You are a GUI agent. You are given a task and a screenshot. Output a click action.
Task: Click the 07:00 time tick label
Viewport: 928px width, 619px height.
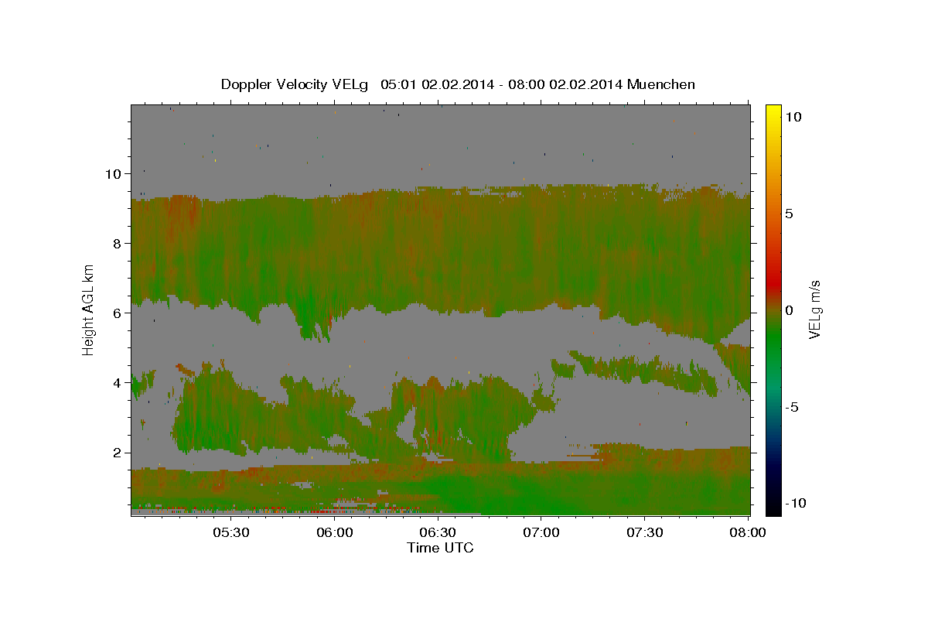(541, 532)
